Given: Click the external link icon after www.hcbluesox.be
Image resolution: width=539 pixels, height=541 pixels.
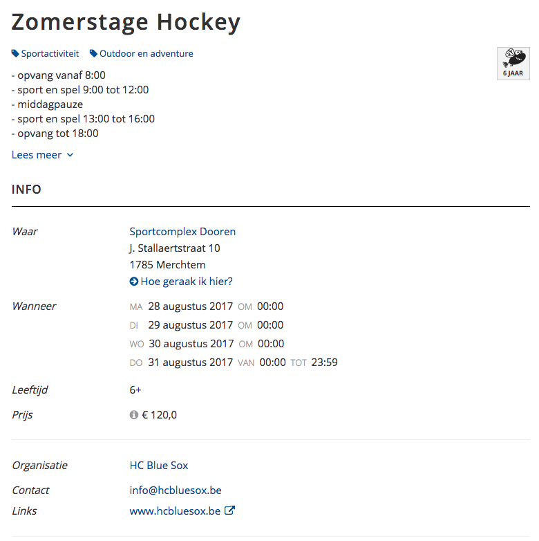Looking at the screenshot, I should coord(229,511).
